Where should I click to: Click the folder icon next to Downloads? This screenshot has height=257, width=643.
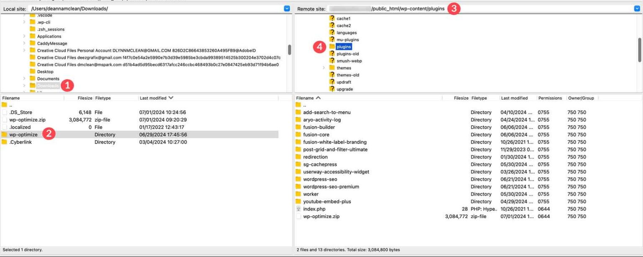click(x=33, y=85)
